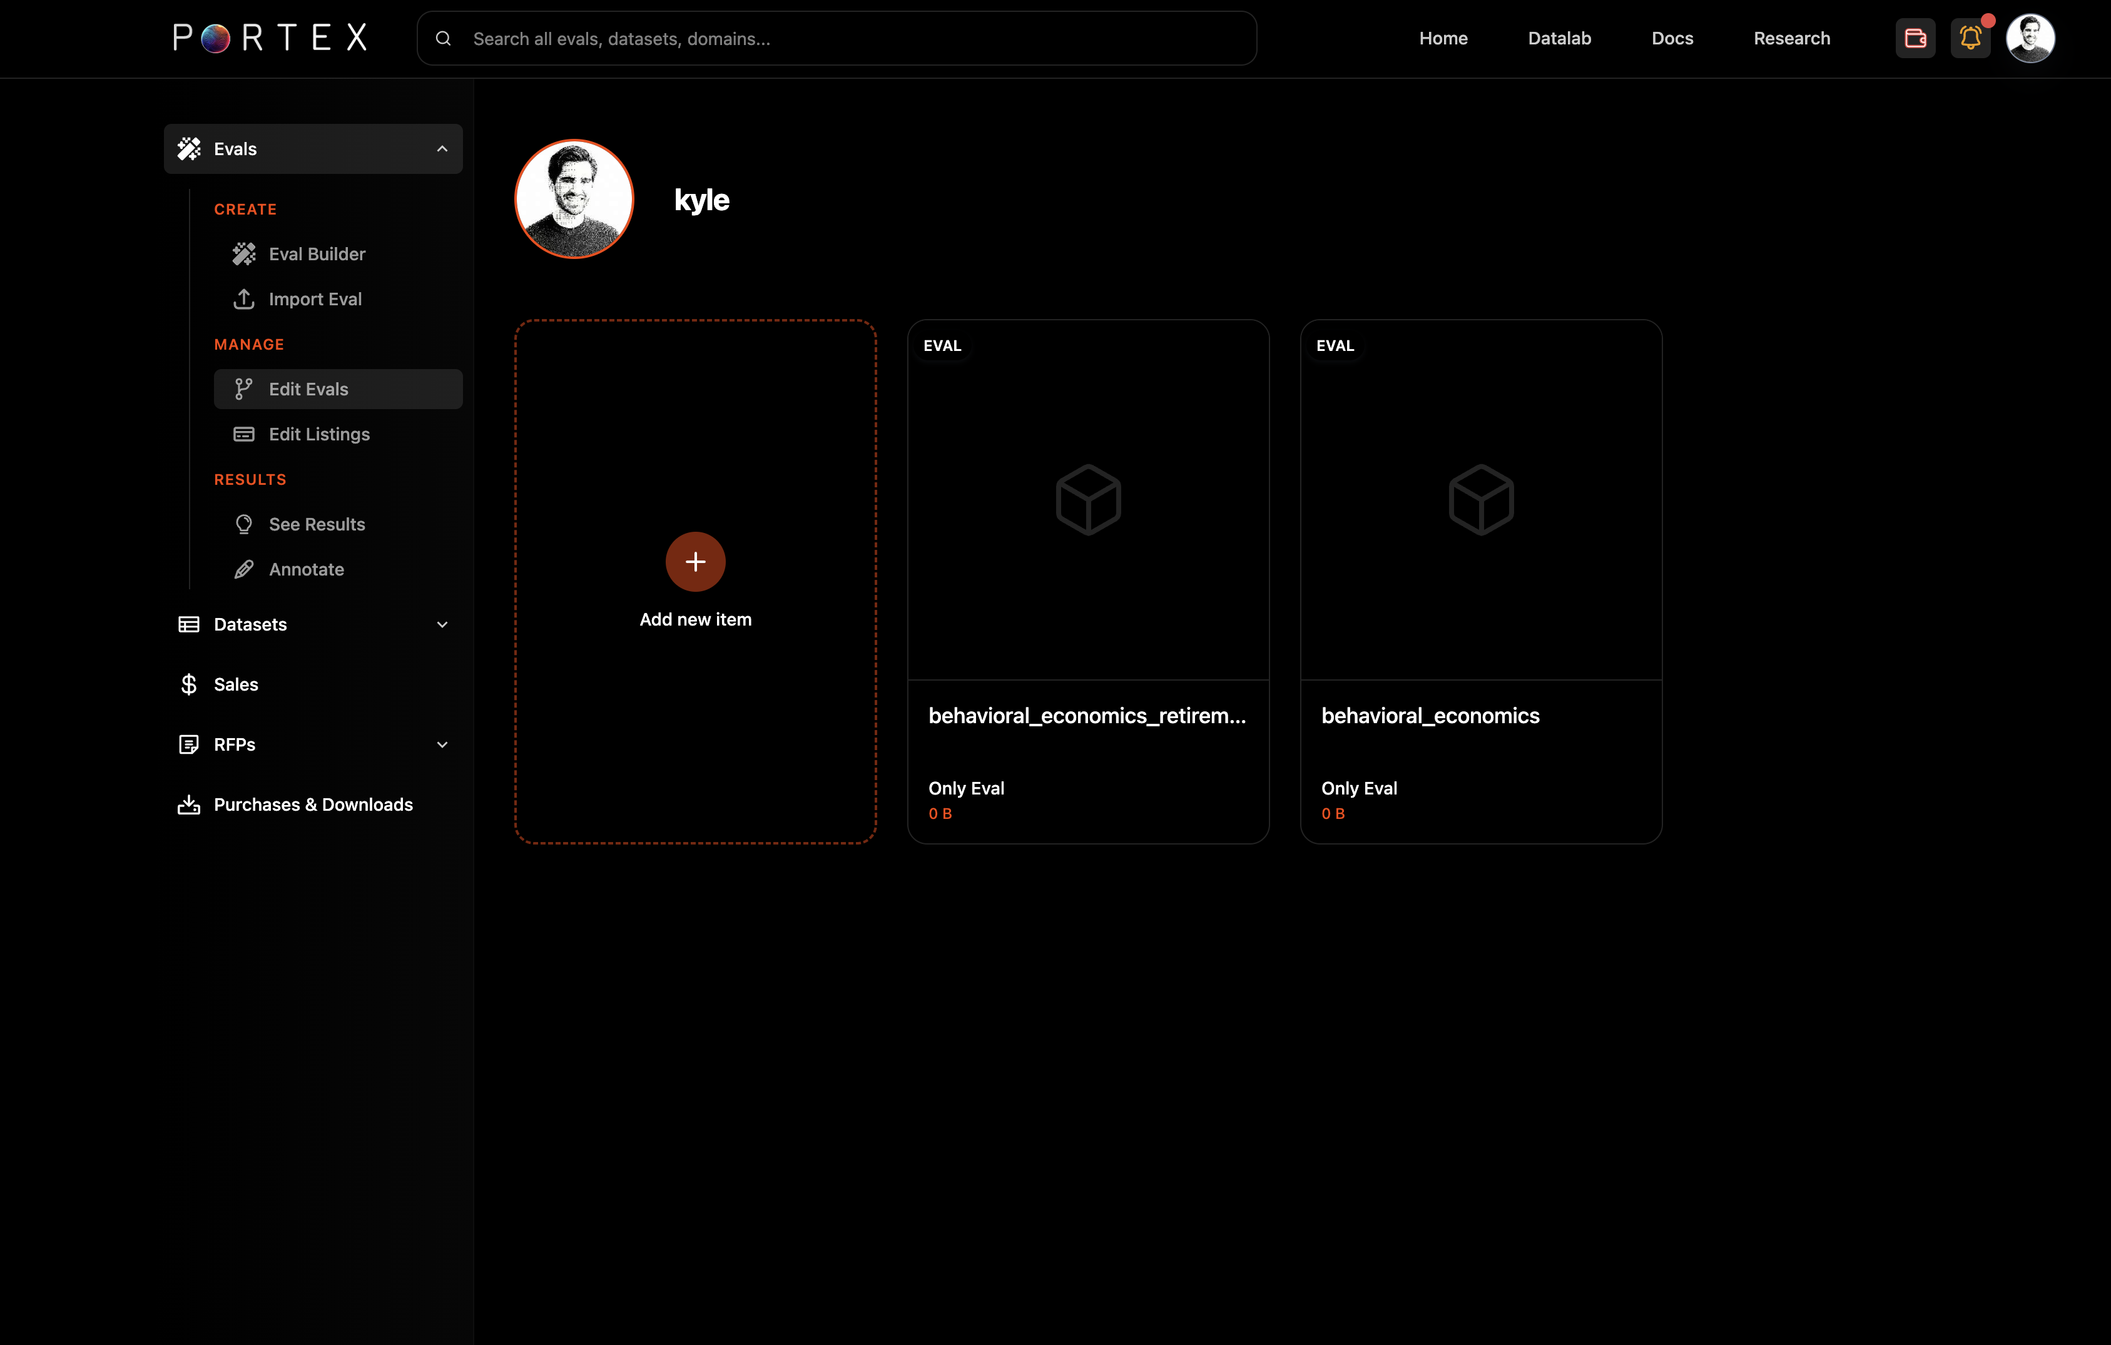The height and width of the screenshot is (1345, 2111).
Task: Click the search magnifier icon
Action: (x=444, y=39)
